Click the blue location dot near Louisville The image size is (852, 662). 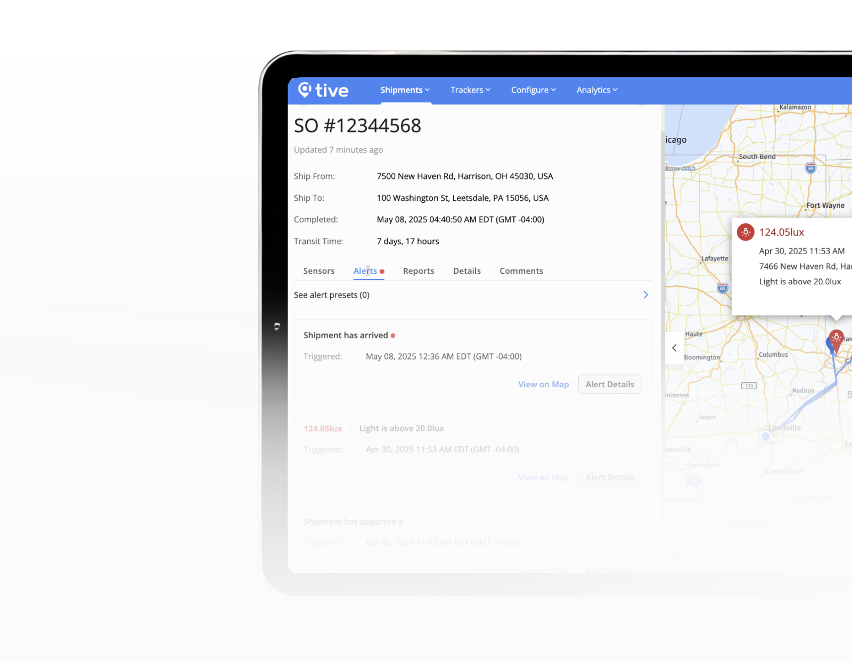point(766,437)
